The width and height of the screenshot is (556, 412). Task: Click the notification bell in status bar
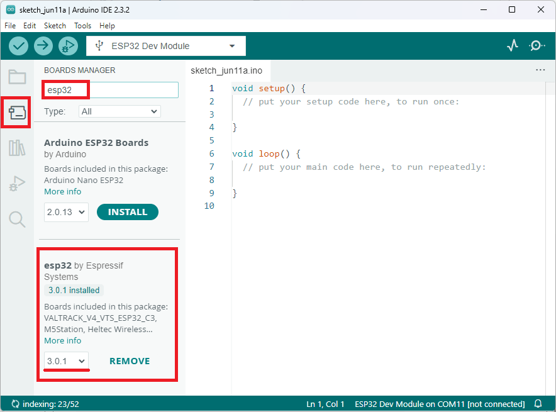click(x=538, y=403)
